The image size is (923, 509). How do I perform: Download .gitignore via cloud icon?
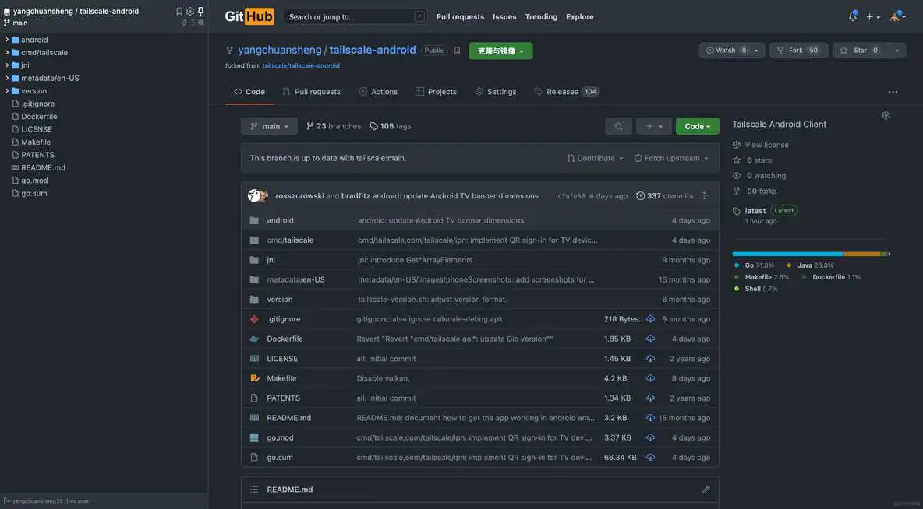tap(650, 319)
